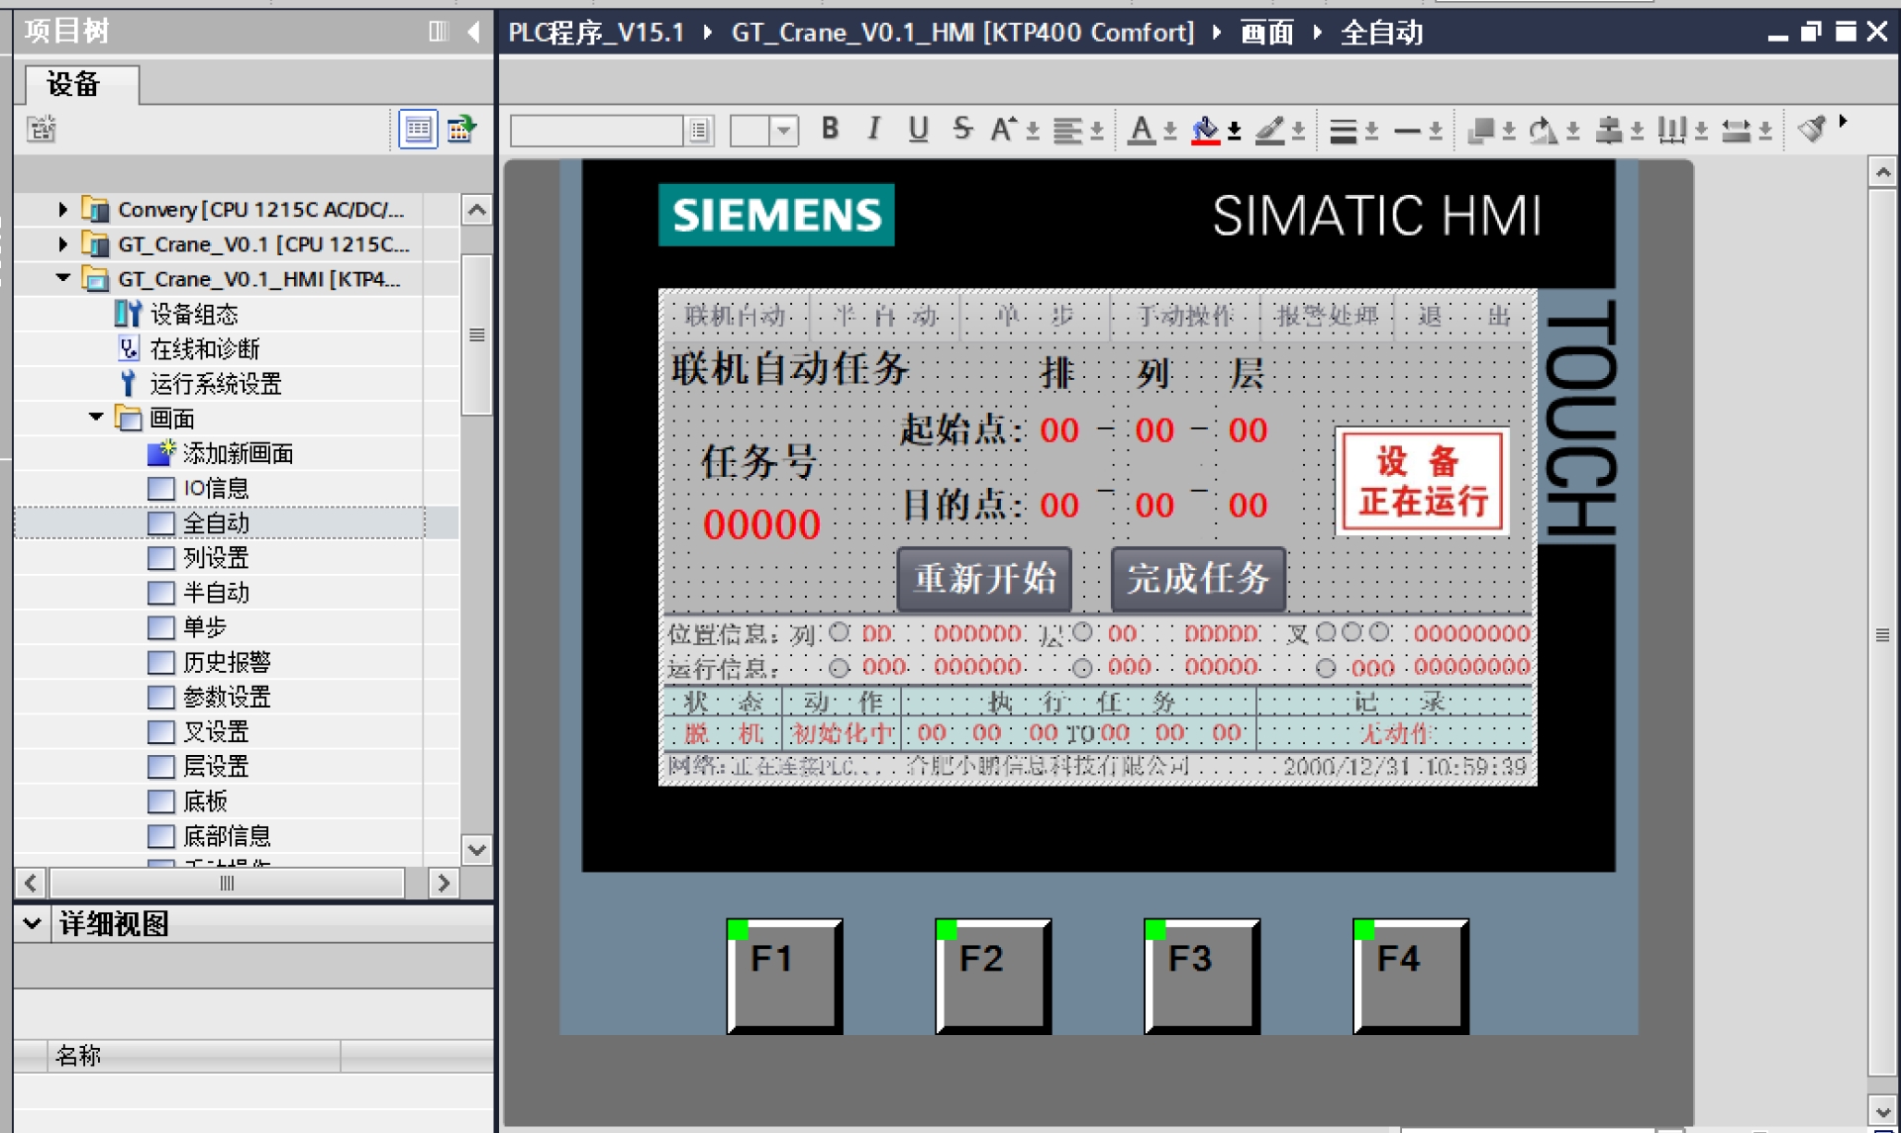Select the 层 position radio indicator
Screen dimensions: 1901x1133
click(x=1082, y=631)
